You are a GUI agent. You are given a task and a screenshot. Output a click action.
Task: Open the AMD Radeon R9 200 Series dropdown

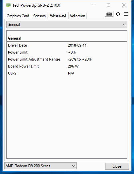(x=40, y=166)
